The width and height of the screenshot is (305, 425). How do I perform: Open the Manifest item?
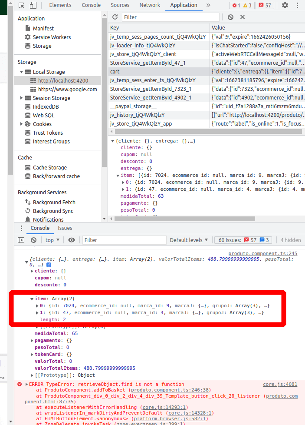(43, 28)
